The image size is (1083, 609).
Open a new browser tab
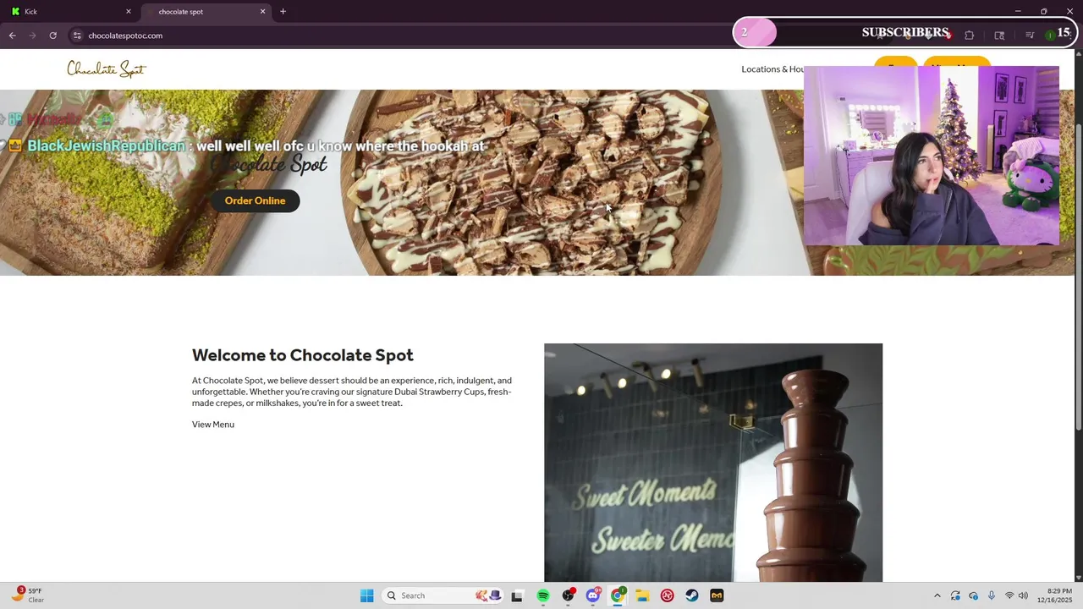pos(283,12)
